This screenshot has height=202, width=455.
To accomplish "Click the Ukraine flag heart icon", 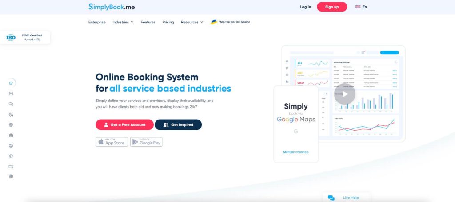I will (x=214, y=22).
